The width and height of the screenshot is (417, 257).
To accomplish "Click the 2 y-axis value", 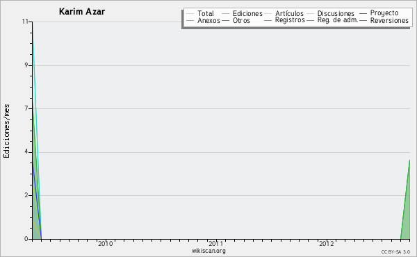I will (26, 195).
